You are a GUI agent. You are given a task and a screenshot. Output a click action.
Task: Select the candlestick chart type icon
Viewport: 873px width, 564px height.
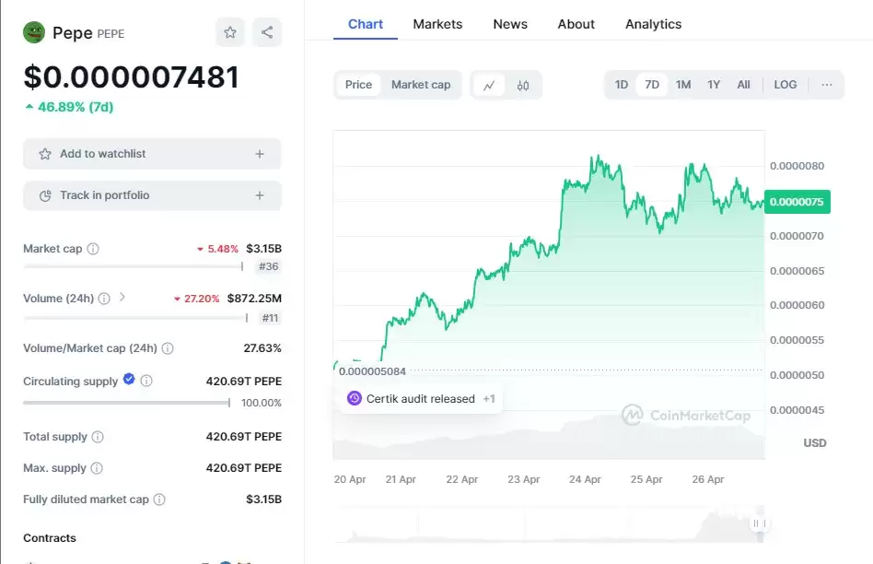click(523, 84)
